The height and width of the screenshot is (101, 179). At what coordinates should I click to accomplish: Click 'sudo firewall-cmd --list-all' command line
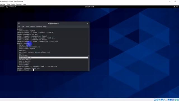coord(37,42)
